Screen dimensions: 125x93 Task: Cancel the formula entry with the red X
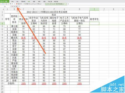pyautogui.click(x=12, y=6)
